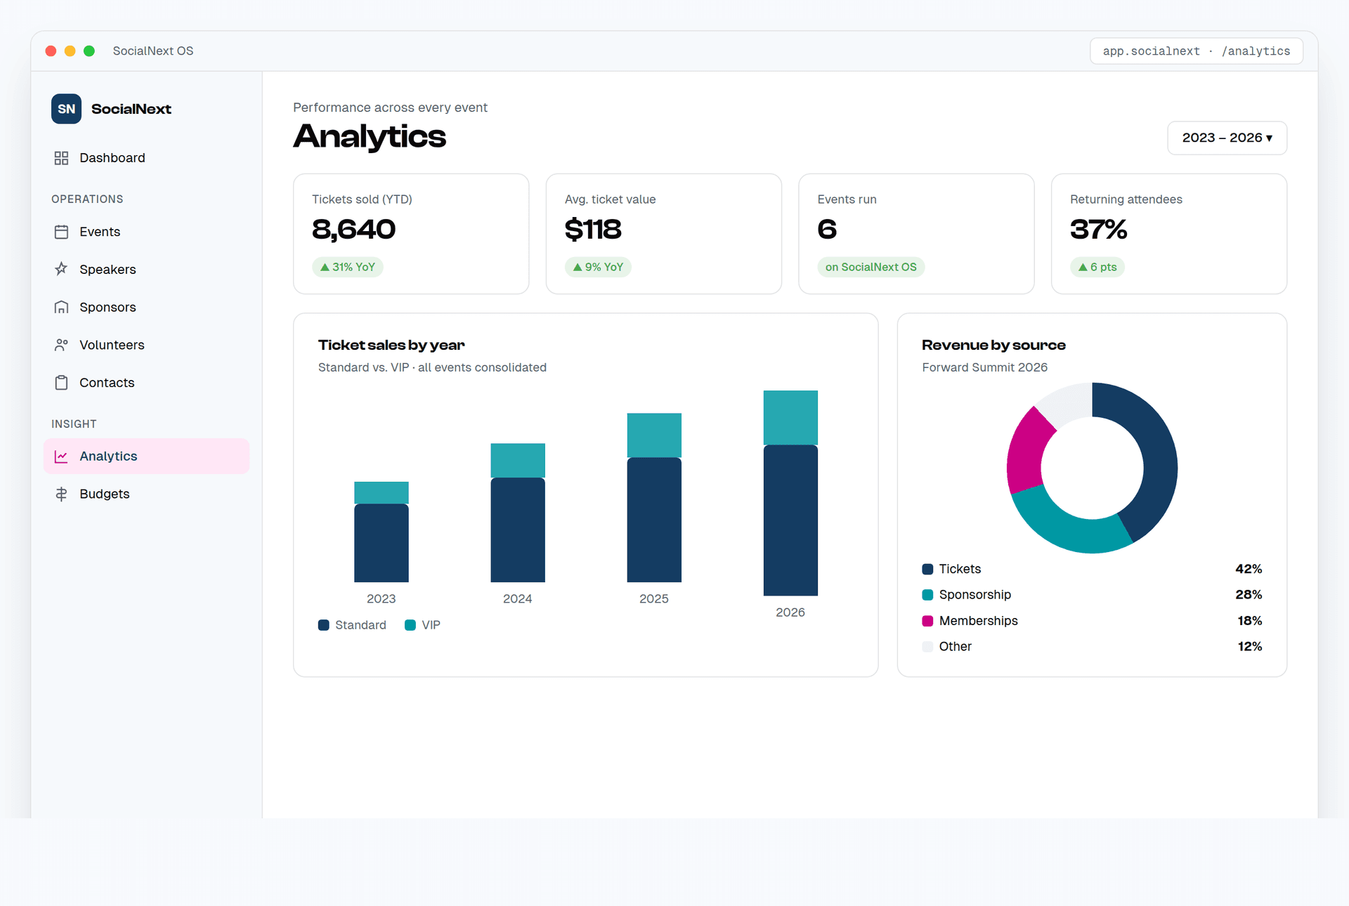Click the Contacts clipboard icon

click(61, 383)
